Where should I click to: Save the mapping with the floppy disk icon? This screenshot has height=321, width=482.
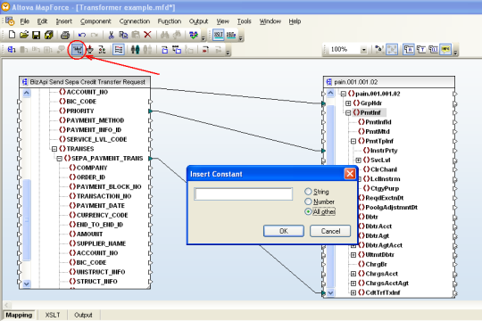click(37, 35)
